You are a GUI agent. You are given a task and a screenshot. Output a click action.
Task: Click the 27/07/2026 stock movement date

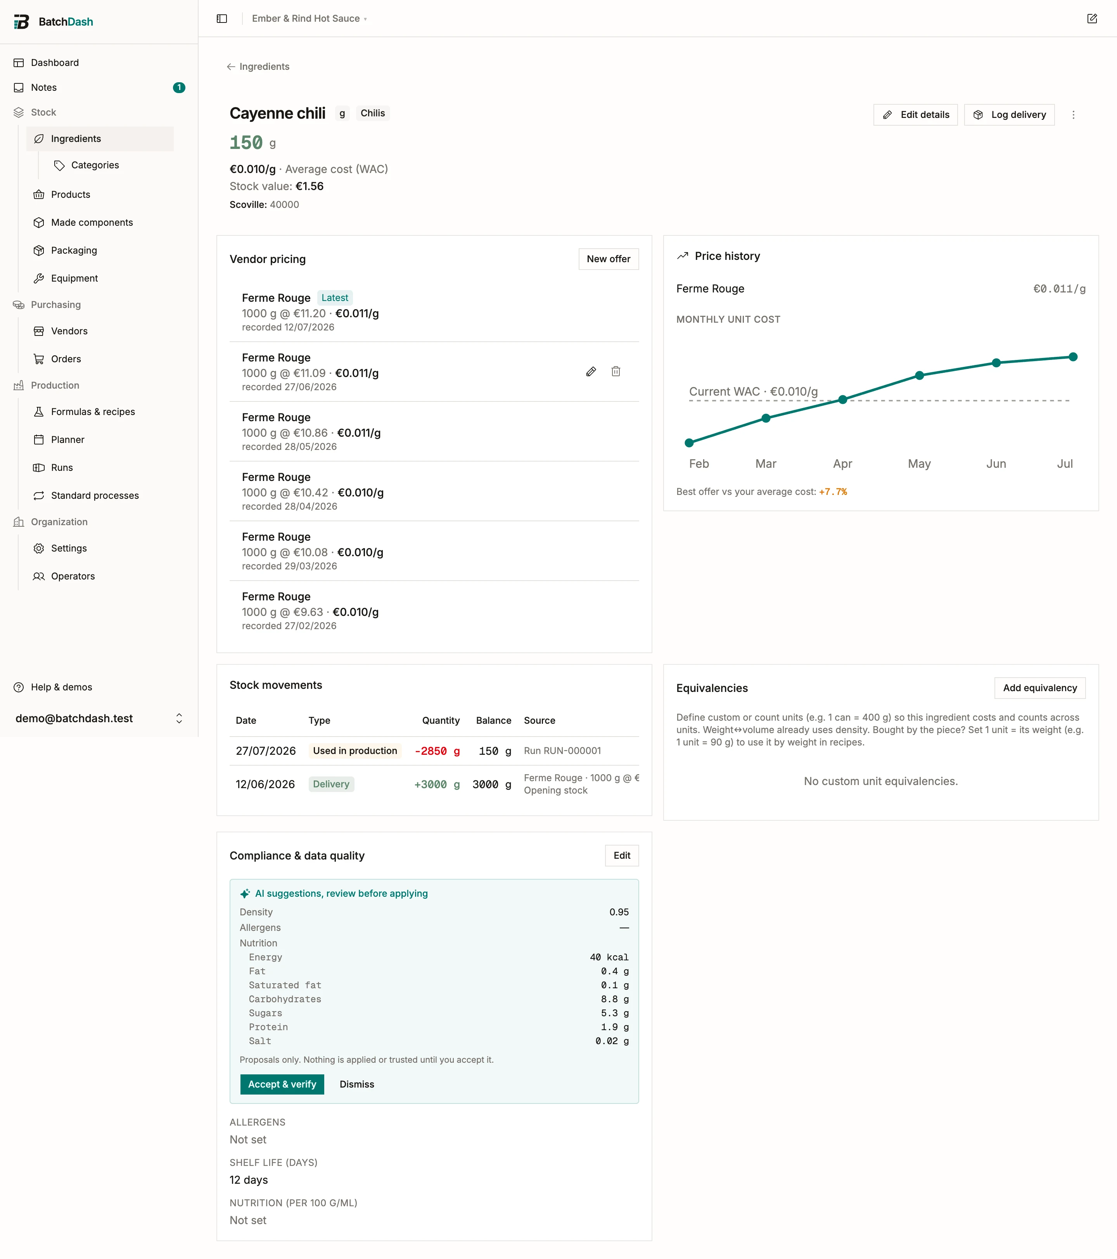point(265,751)
